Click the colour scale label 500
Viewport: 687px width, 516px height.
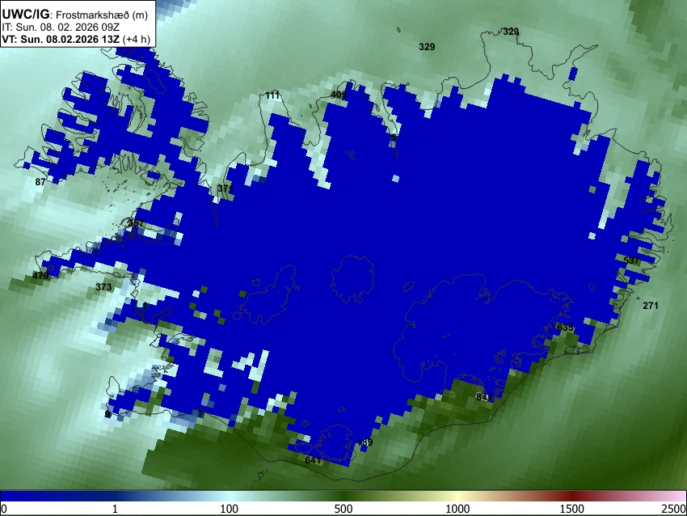[343, 509]
